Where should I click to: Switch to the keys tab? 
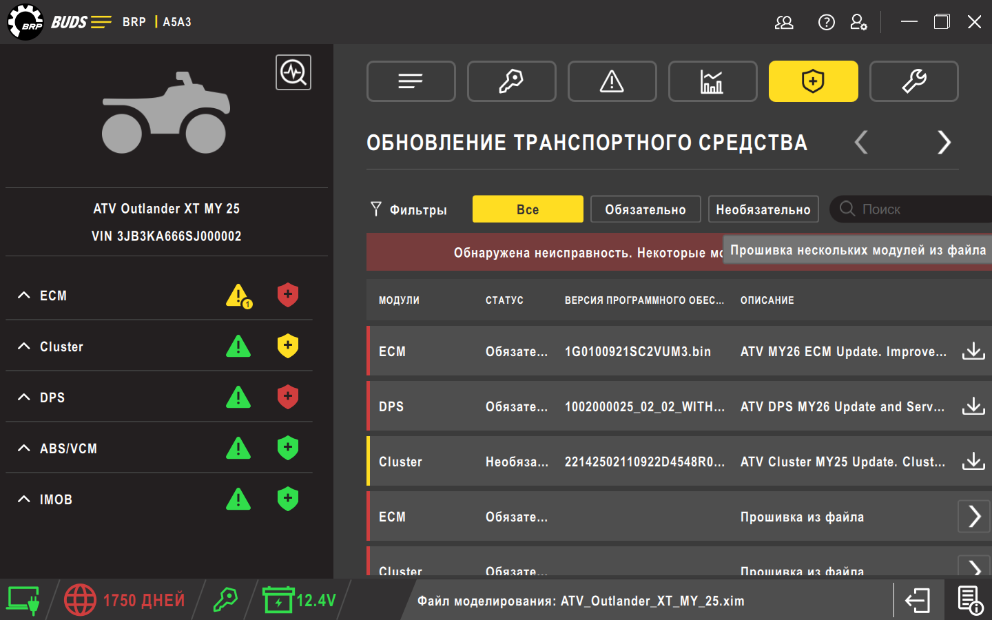coord(512,81)
